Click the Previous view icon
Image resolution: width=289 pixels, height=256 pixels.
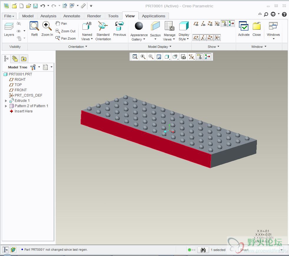click(119, 26)
